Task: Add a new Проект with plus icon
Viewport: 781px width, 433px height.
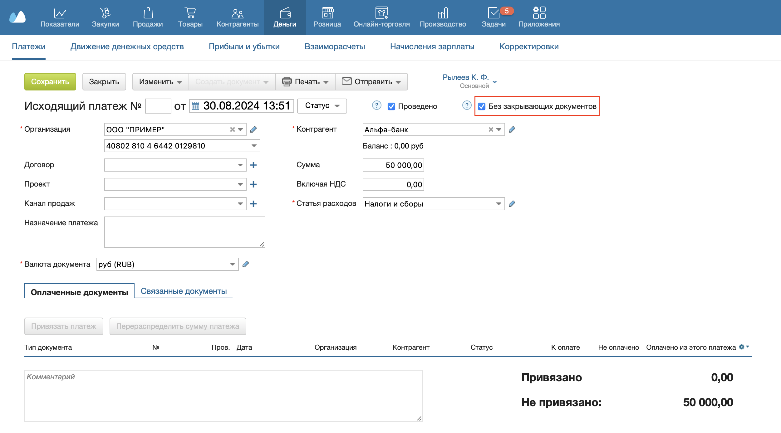Action: point(253,184)
